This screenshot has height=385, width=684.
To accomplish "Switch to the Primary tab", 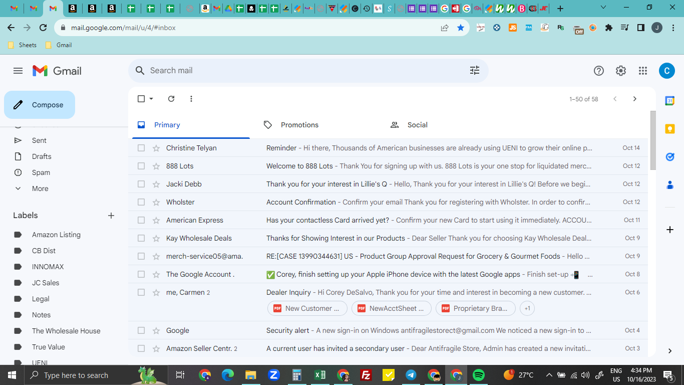I will [191, 125].
